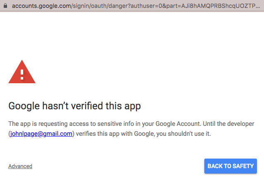
Task: Click the BACK TO SAFETY button
Action: (x=230, y=166)
